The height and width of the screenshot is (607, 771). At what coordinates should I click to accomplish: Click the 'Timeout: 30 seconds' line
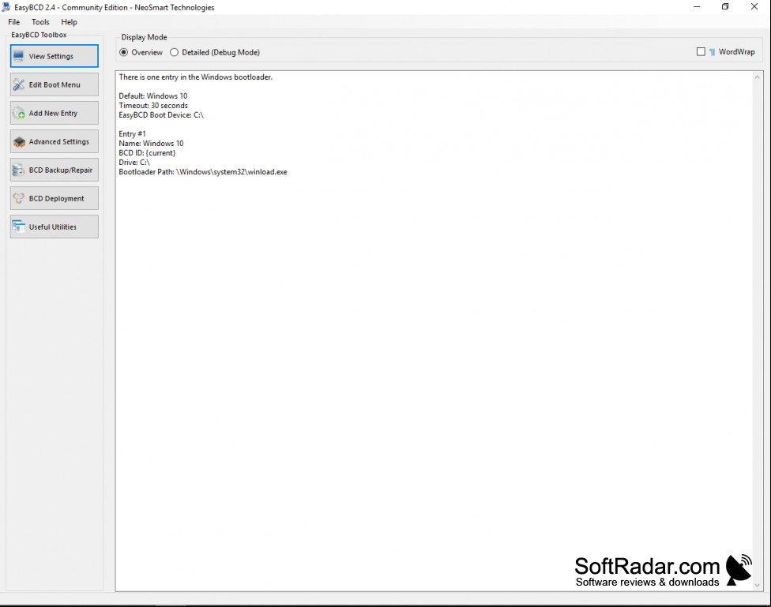153,106
